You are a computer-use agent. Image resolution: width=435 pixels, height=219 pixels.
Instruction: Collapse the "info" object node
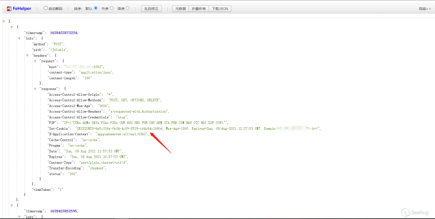[x=19, y=39]
